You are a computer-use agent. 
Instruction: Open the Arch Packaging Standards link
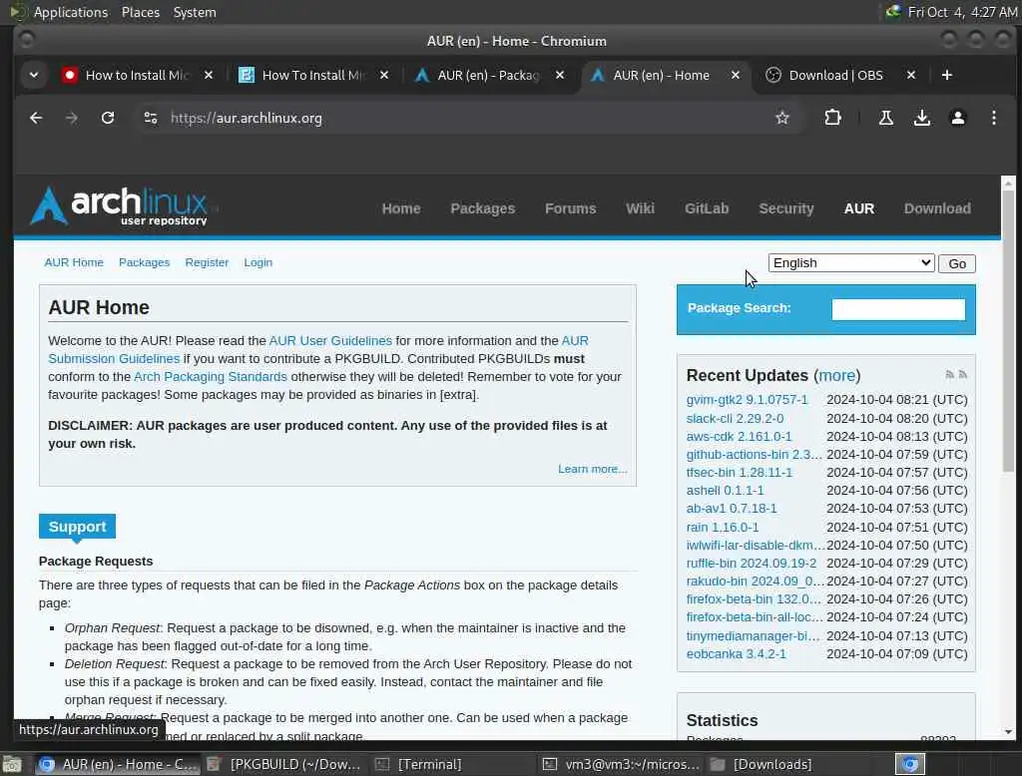[x=210, y=377]
